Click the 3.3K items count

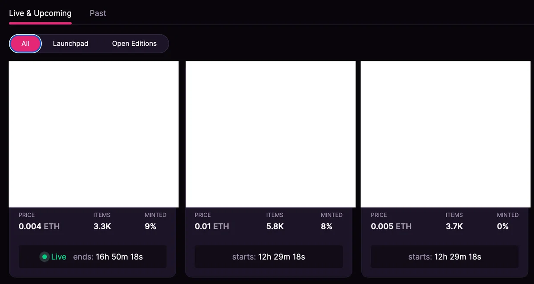[102, 226]
